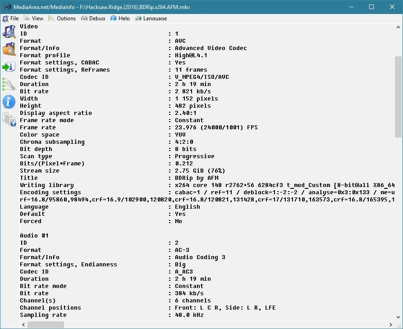The width and height of the screenshot is (403, 329).
Task: Click the '8 bits' bit depth value
Action: pos(186,149)
